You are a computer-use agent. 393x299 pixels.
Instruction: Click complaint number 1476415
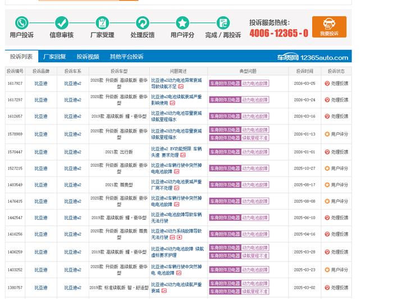(x=15, y=201)
